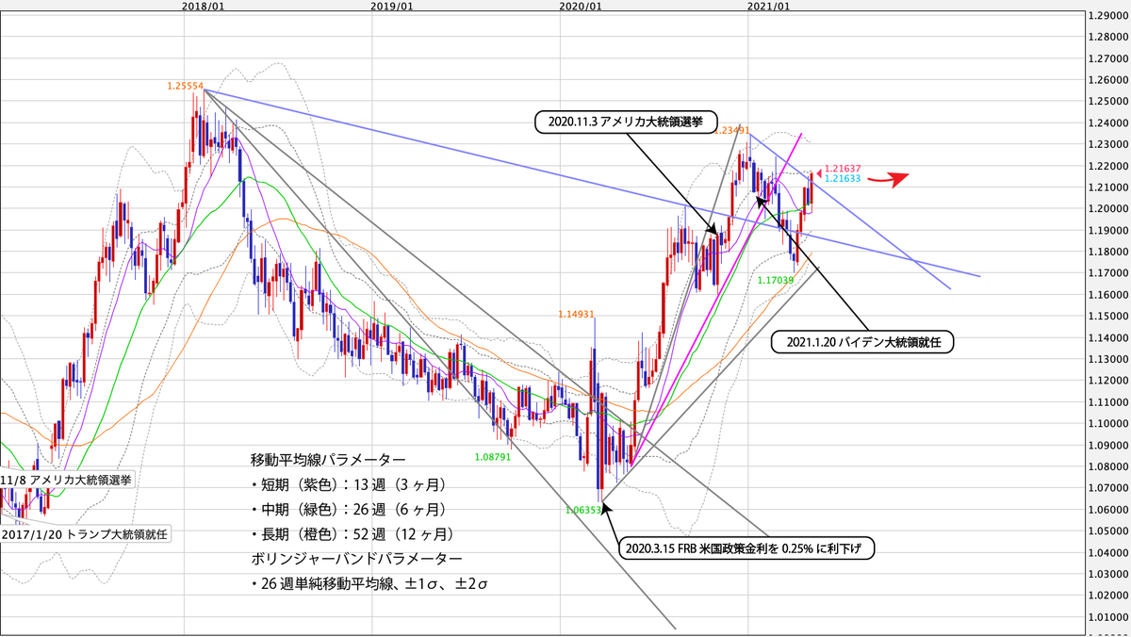The height and width of the screenshot is (637, 1131).
Task: Click the 1.18000 axis value
Action: 1106,253
